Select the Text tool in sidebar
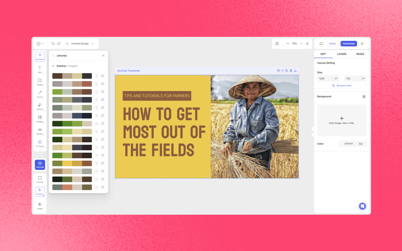This screenshot has height=251, width=402. click(40, 70)
